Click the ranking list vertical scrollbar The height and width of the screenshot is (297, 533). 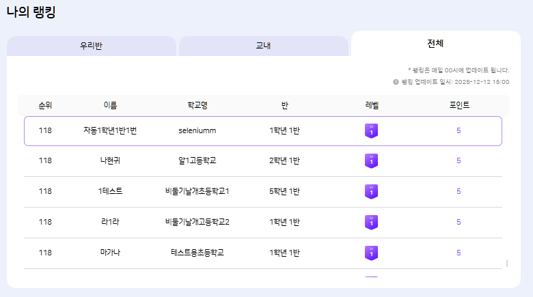(506, 263)
